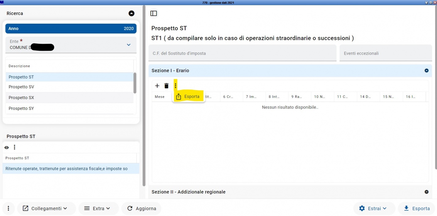Expand Sezione II - Addizionale regionale
The height and width of the screenshot is (216, 437).
click(x=426, y=192)
